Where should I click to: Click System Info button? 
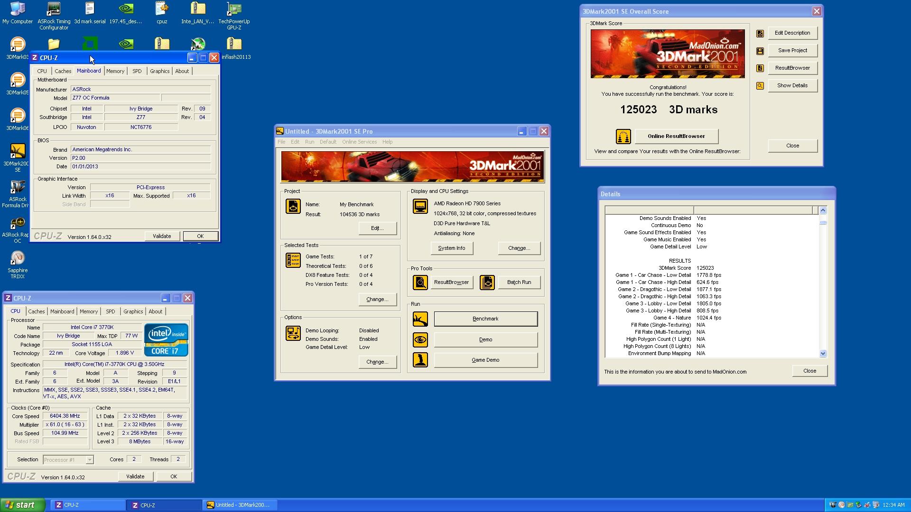coord(451,248)
